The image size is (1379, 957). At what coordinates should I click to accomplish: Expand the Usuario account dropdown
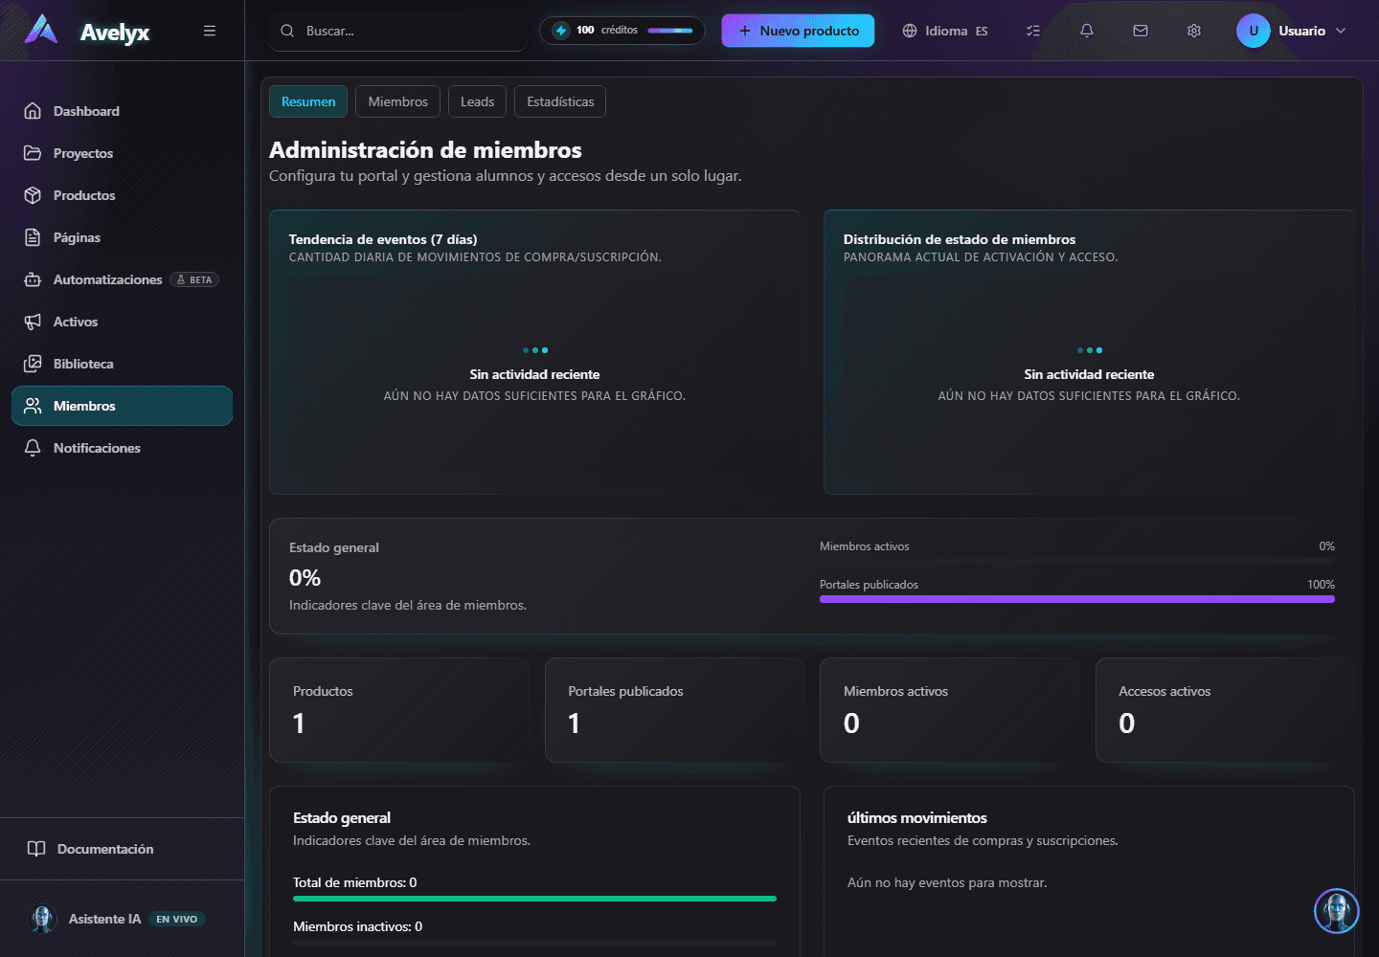tap(1291, 31)
